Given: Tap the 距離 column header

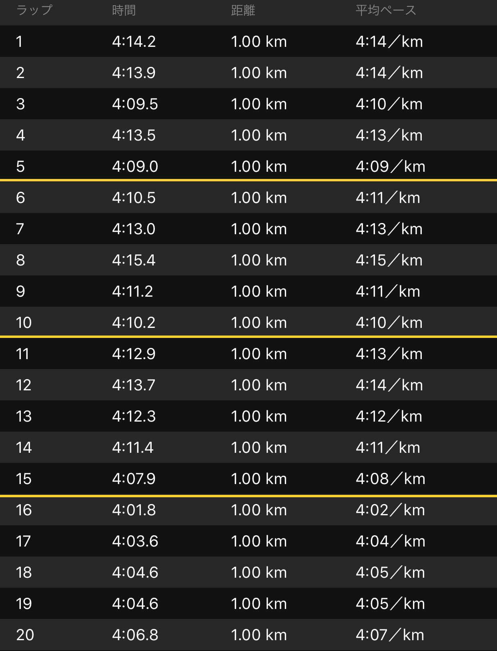Looking at the screenshot, I should [243, 10].
